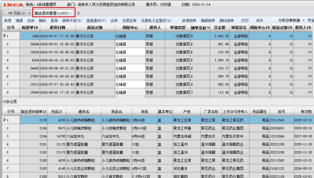Viewport: 314px width, 178px height.
Task: Sort by 退货日期 column header
Action: pos(57,28)
